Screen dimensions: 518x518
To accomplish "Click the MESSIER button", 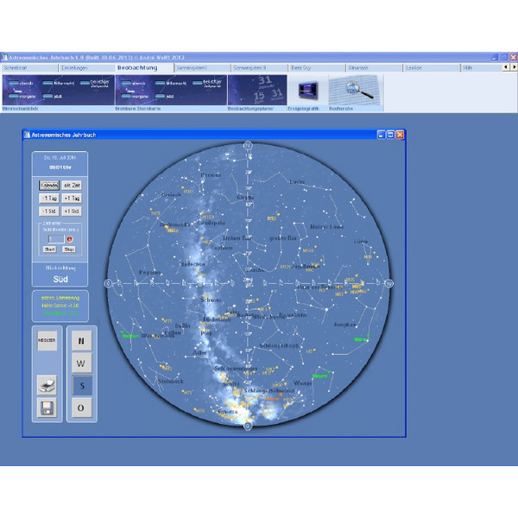I will pyautogui.click(x=47, y=340).
